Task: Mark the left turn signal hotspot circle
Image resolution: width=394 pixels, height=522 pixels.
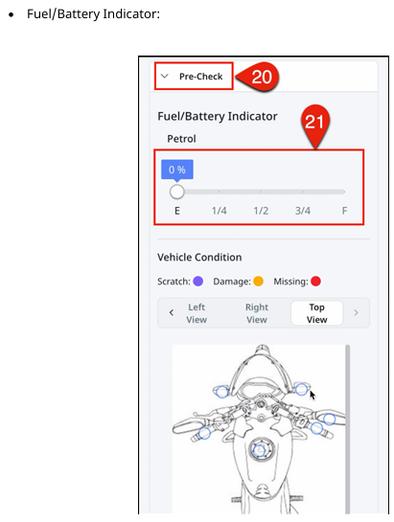Action: 222,392
